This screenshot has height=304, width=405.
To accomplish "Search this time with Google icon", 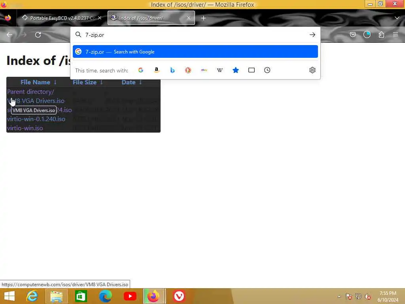I will tap(140, 70).
